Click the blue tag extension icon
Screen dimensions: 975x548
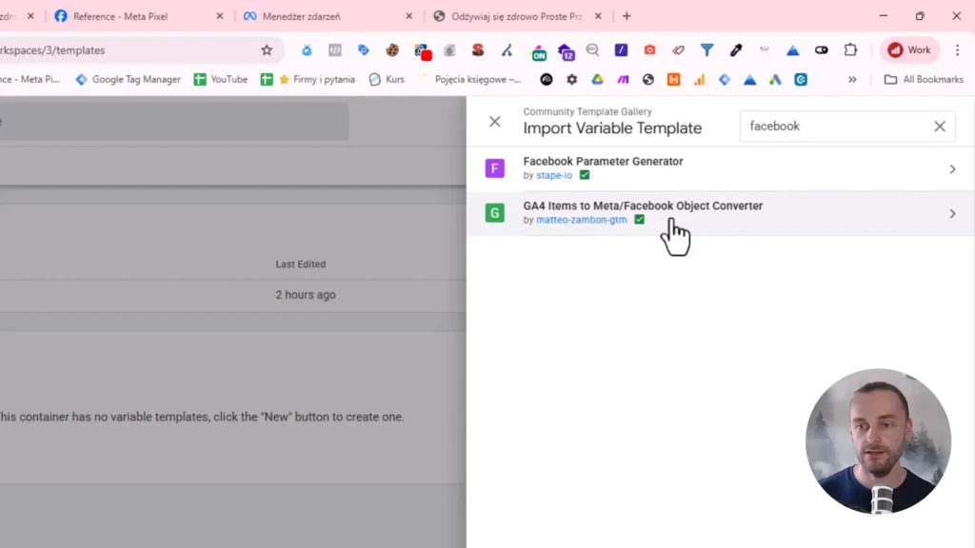(x=364, y=50)
